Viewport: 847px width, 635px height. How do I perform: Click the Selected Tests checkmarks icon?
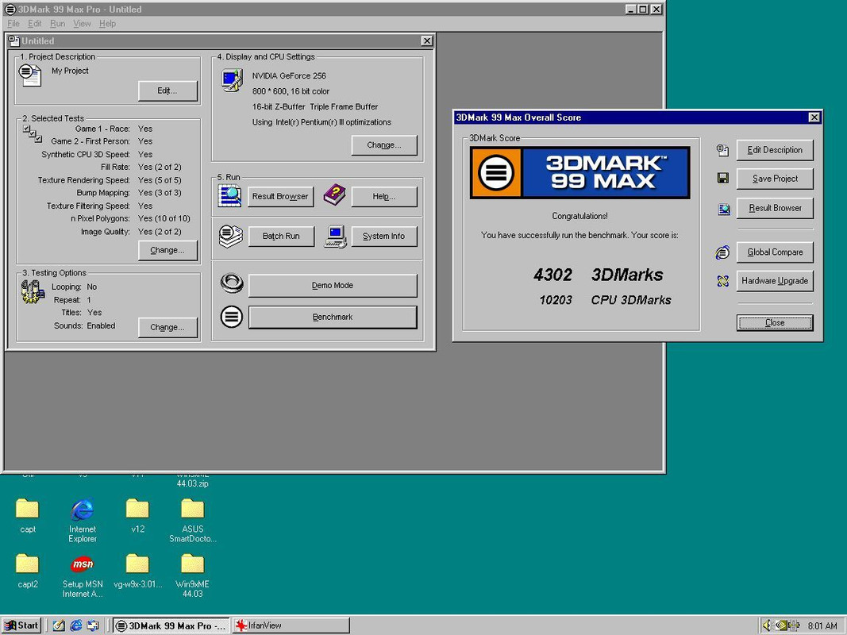tap(33, 133)
